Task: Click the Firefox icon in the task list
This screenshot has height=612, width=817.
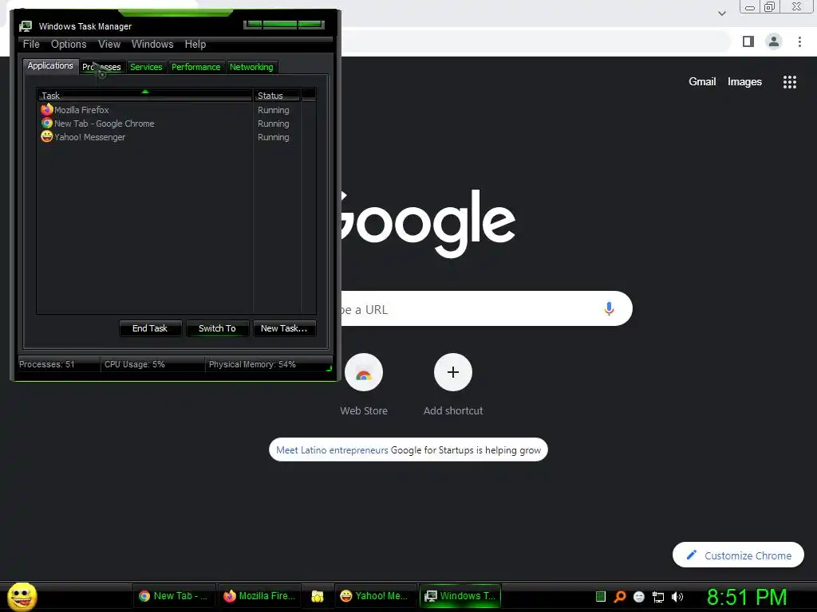Action: tap(47, 109)
